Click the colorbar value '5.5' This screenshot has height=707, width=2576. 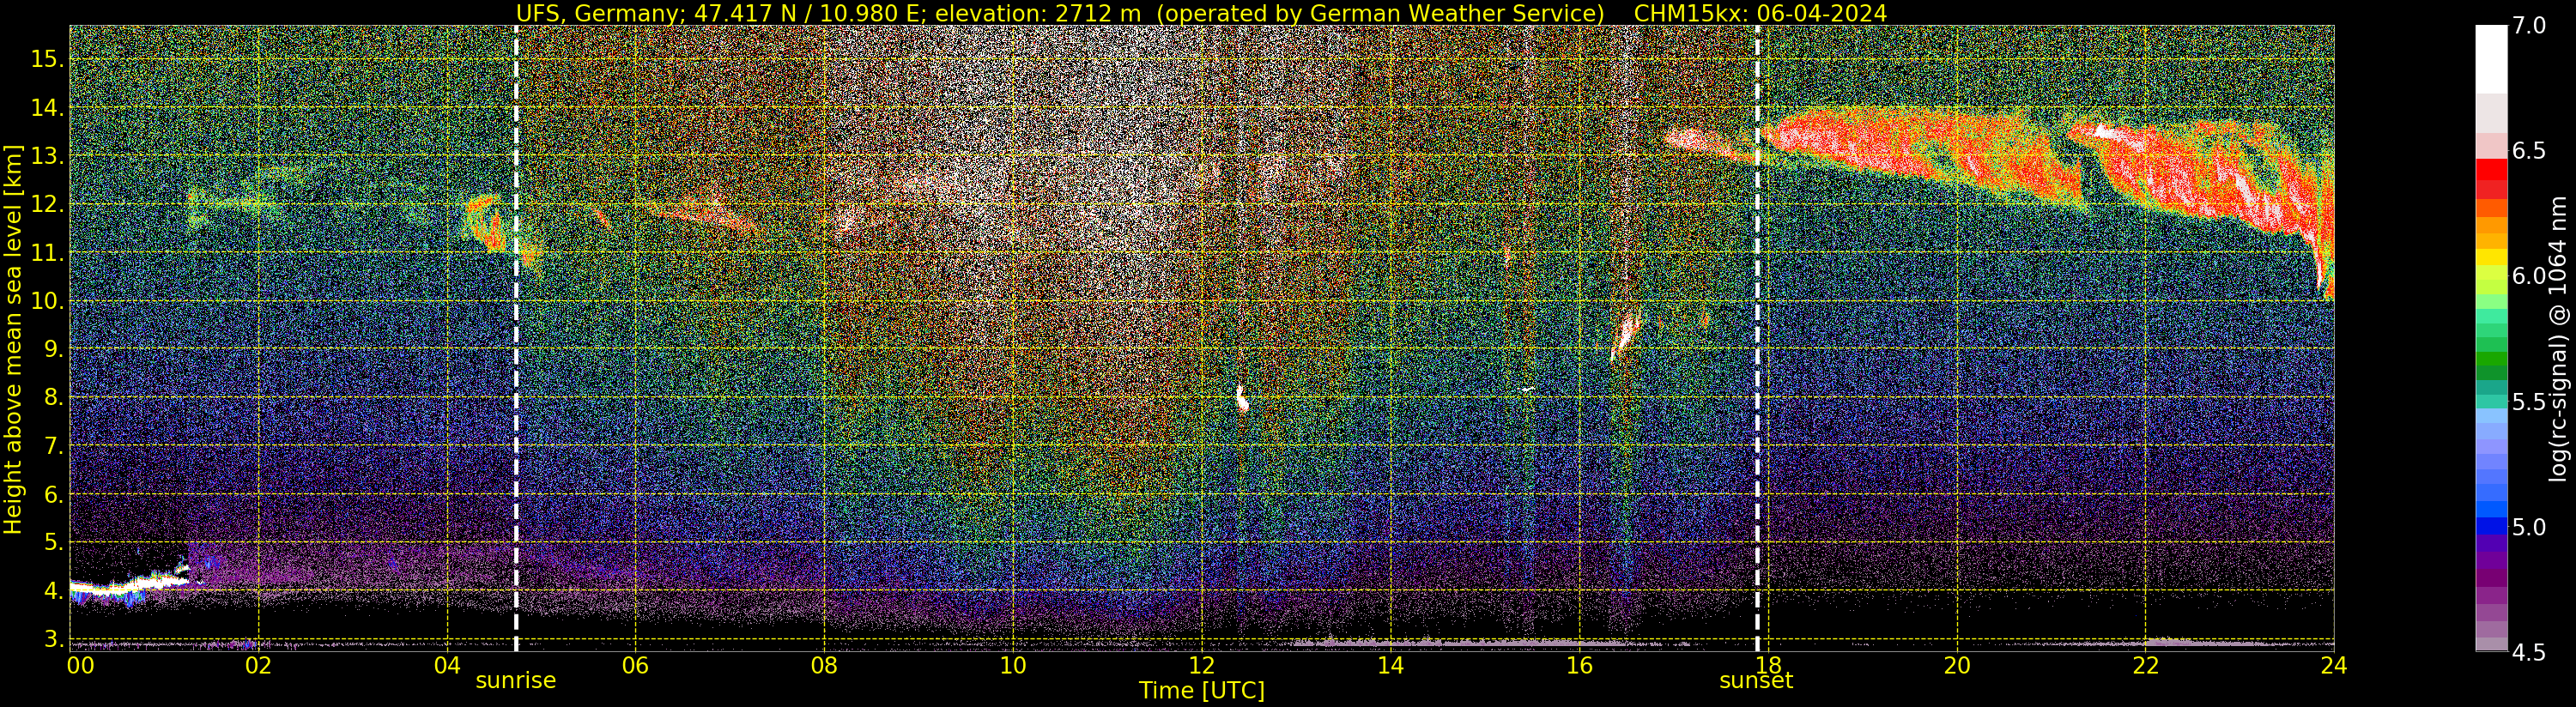coord(2529,402)
